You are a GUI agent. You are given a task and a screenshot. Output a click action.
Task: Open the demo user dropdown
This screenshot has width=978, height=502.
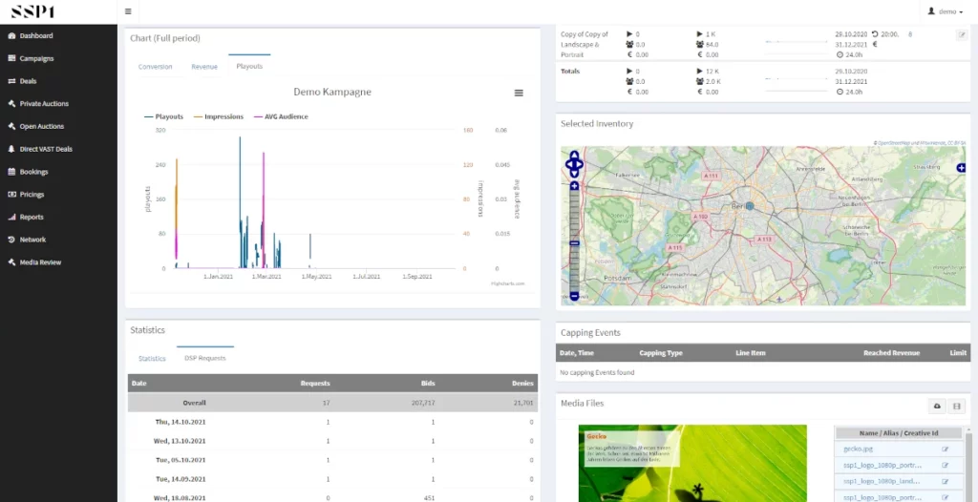tap(946, 11)
